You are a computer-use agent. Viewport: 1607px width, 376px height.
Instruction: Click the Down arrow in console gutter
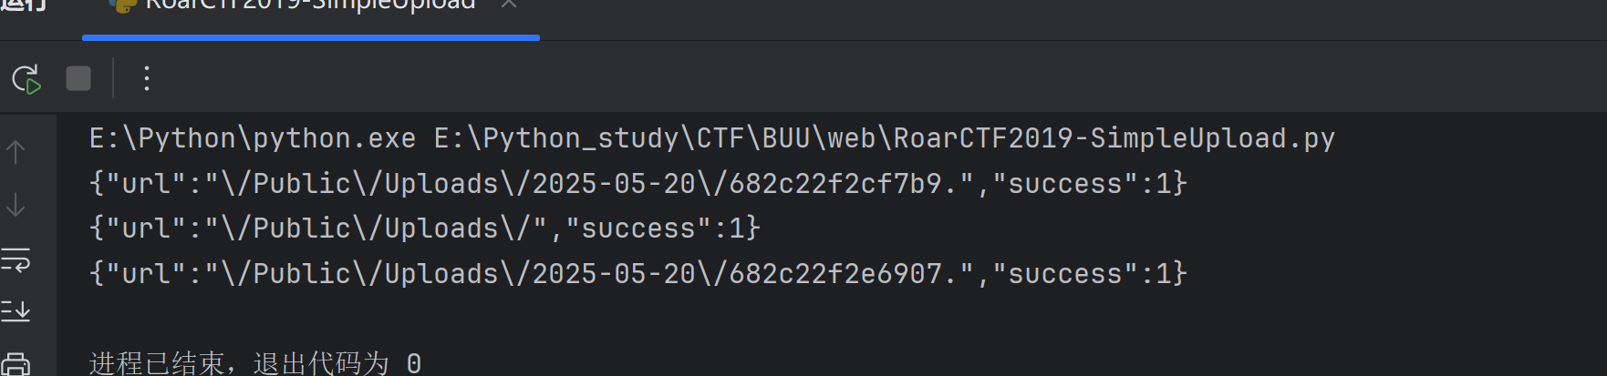(x=16, y=206)
